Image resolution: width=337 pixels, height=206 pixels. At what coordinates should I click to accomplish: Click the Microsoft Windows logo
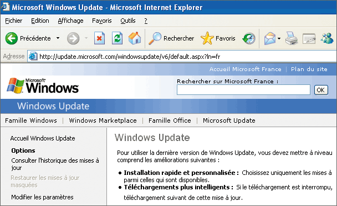pos(43,86)
